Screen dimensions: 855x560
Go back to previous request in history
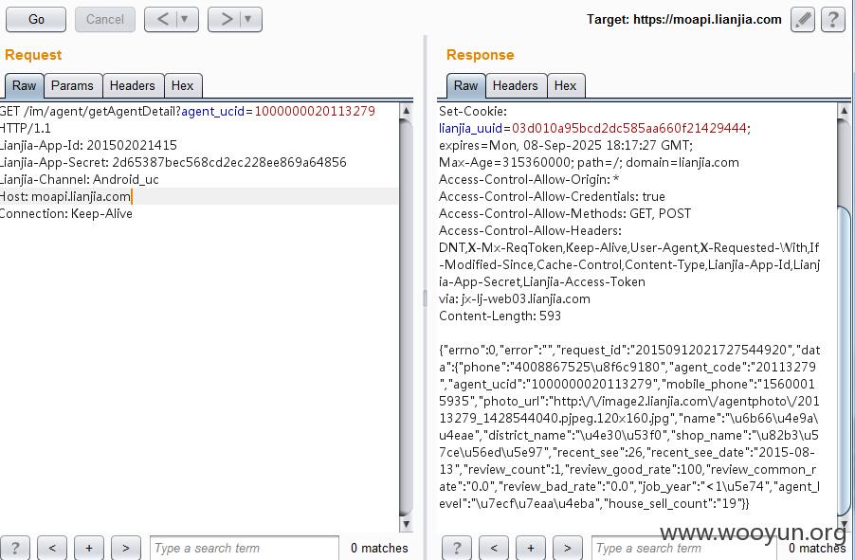point(162,20)
